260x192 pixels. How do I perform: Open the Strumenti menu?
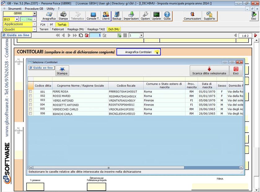point(15,9)
